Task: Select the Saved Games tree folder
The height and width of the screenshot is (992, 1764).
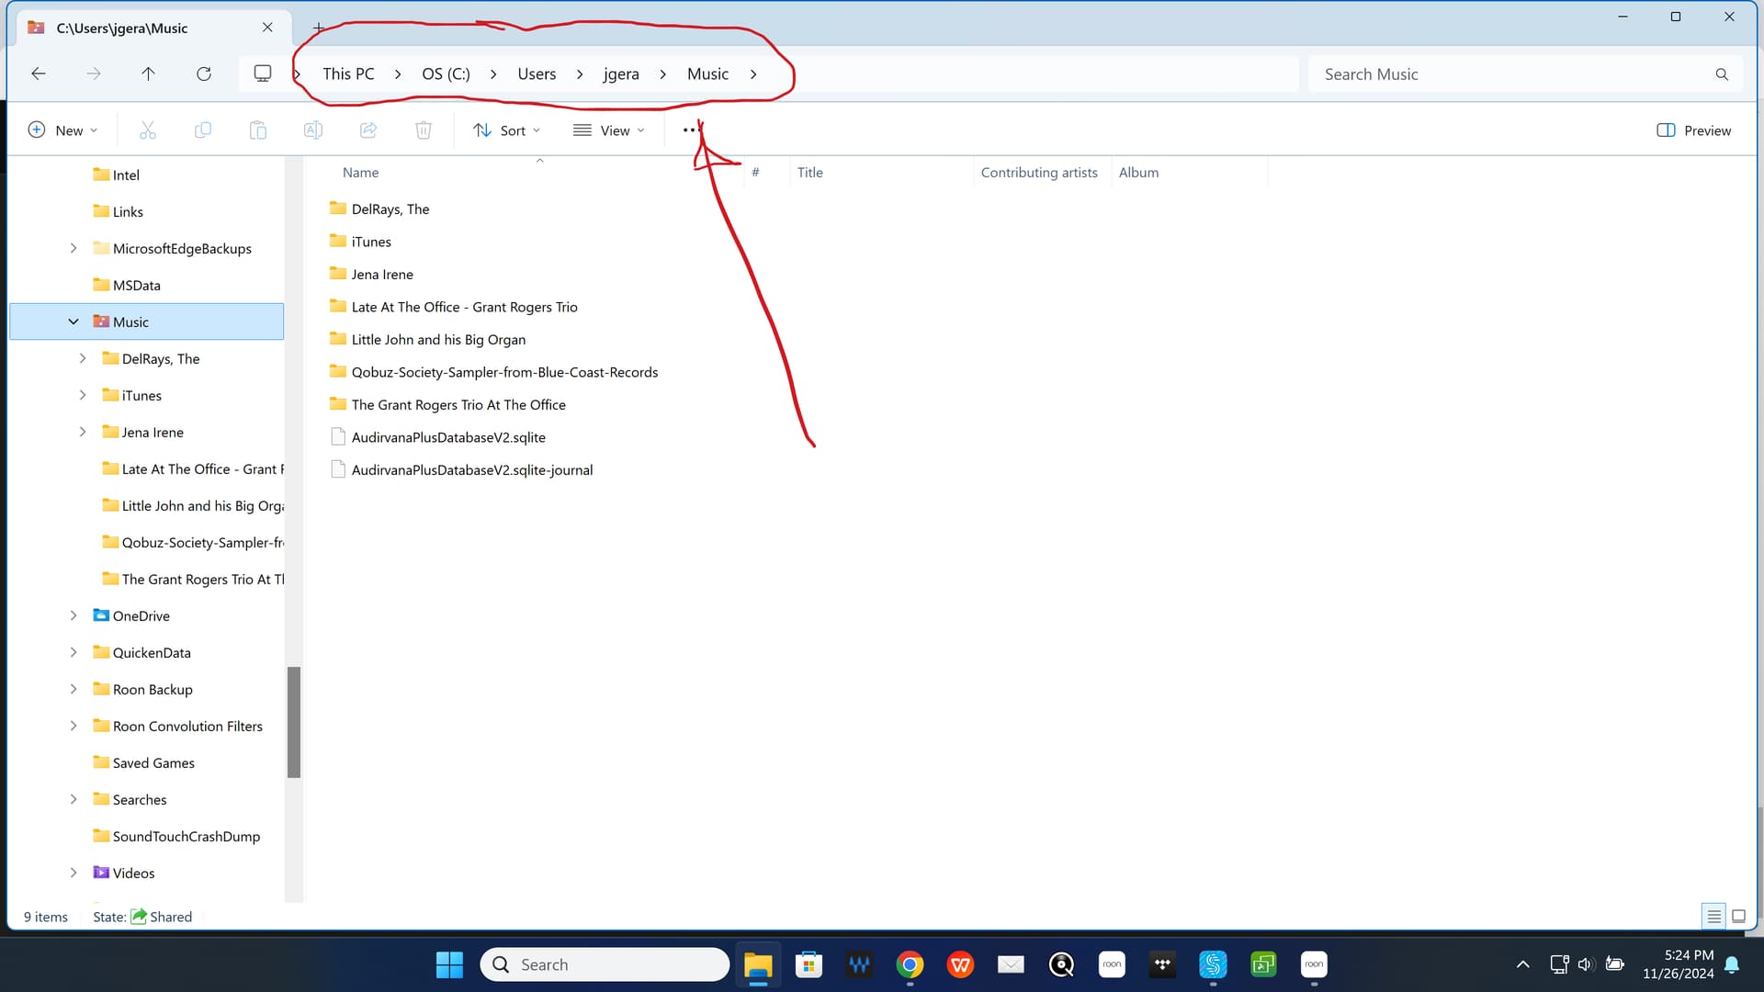Action: tap(153, 762)
